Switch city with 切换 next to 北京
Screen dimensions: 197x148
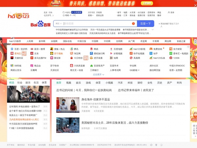point(50,12)
